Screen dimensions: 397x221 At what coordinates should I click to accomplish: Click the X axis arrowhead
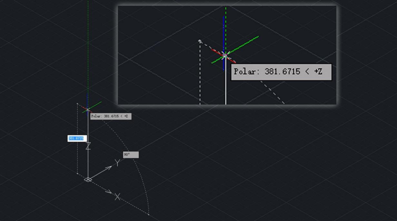(x=109, y=192)
